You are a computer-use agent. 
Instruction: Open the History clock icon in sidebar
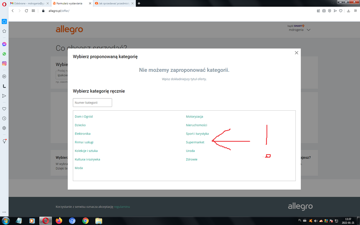(4, 118)
